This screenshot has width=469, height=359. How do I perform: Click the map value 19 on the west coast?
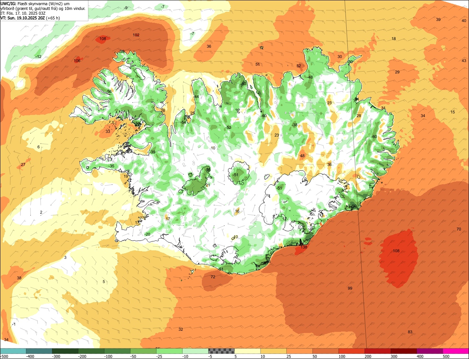pos(126,176)
